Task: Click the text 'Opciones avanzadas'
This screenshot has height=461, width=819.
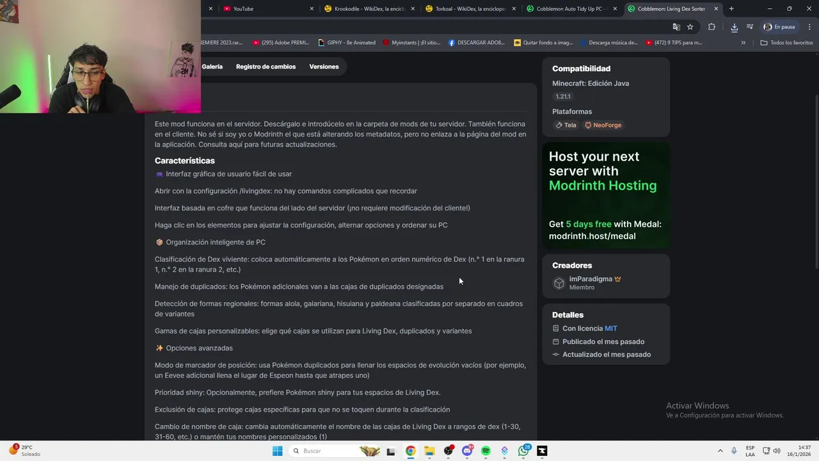Action: [199, 348]
